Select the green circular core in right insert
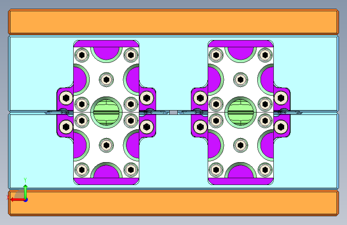This screenshot has height=225, width=347. (241, 112)
